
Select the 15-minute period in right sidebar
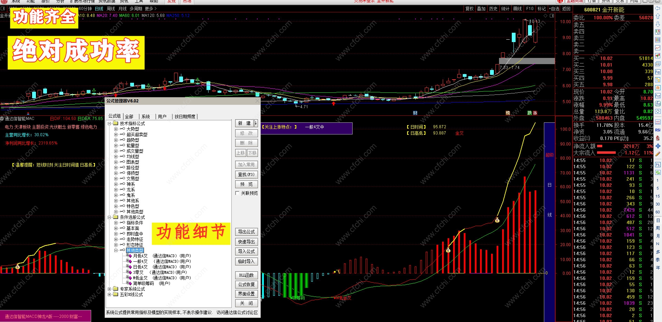tap(658, 196)
